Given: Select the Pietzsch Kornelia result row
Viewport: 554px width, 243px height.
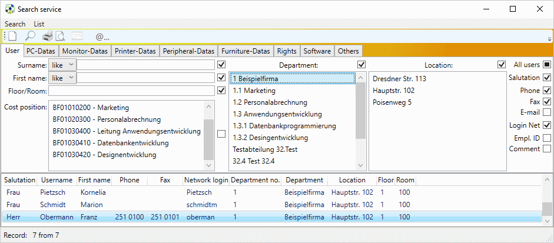Looking at the screenshot, I should [272, 192].
